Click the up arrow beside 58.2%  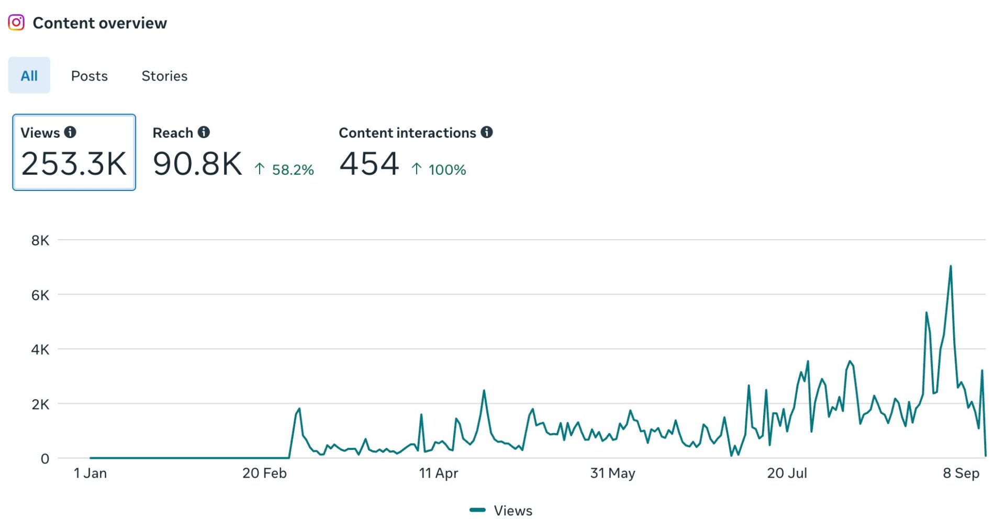260,169
